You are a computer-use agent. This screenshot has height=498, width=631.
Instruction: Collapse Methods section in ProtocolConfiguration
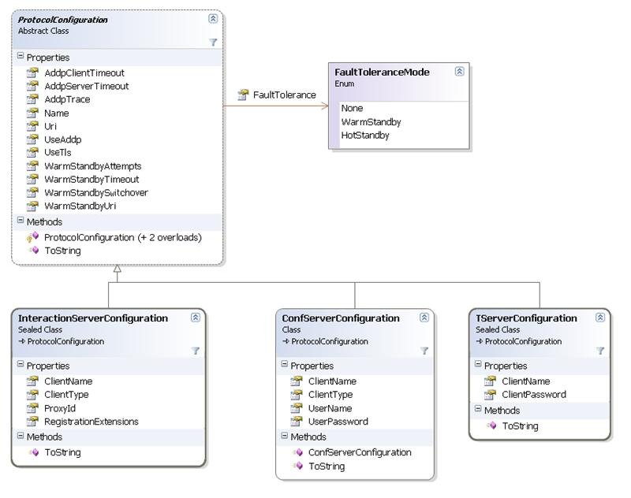(x=21, y=221)
